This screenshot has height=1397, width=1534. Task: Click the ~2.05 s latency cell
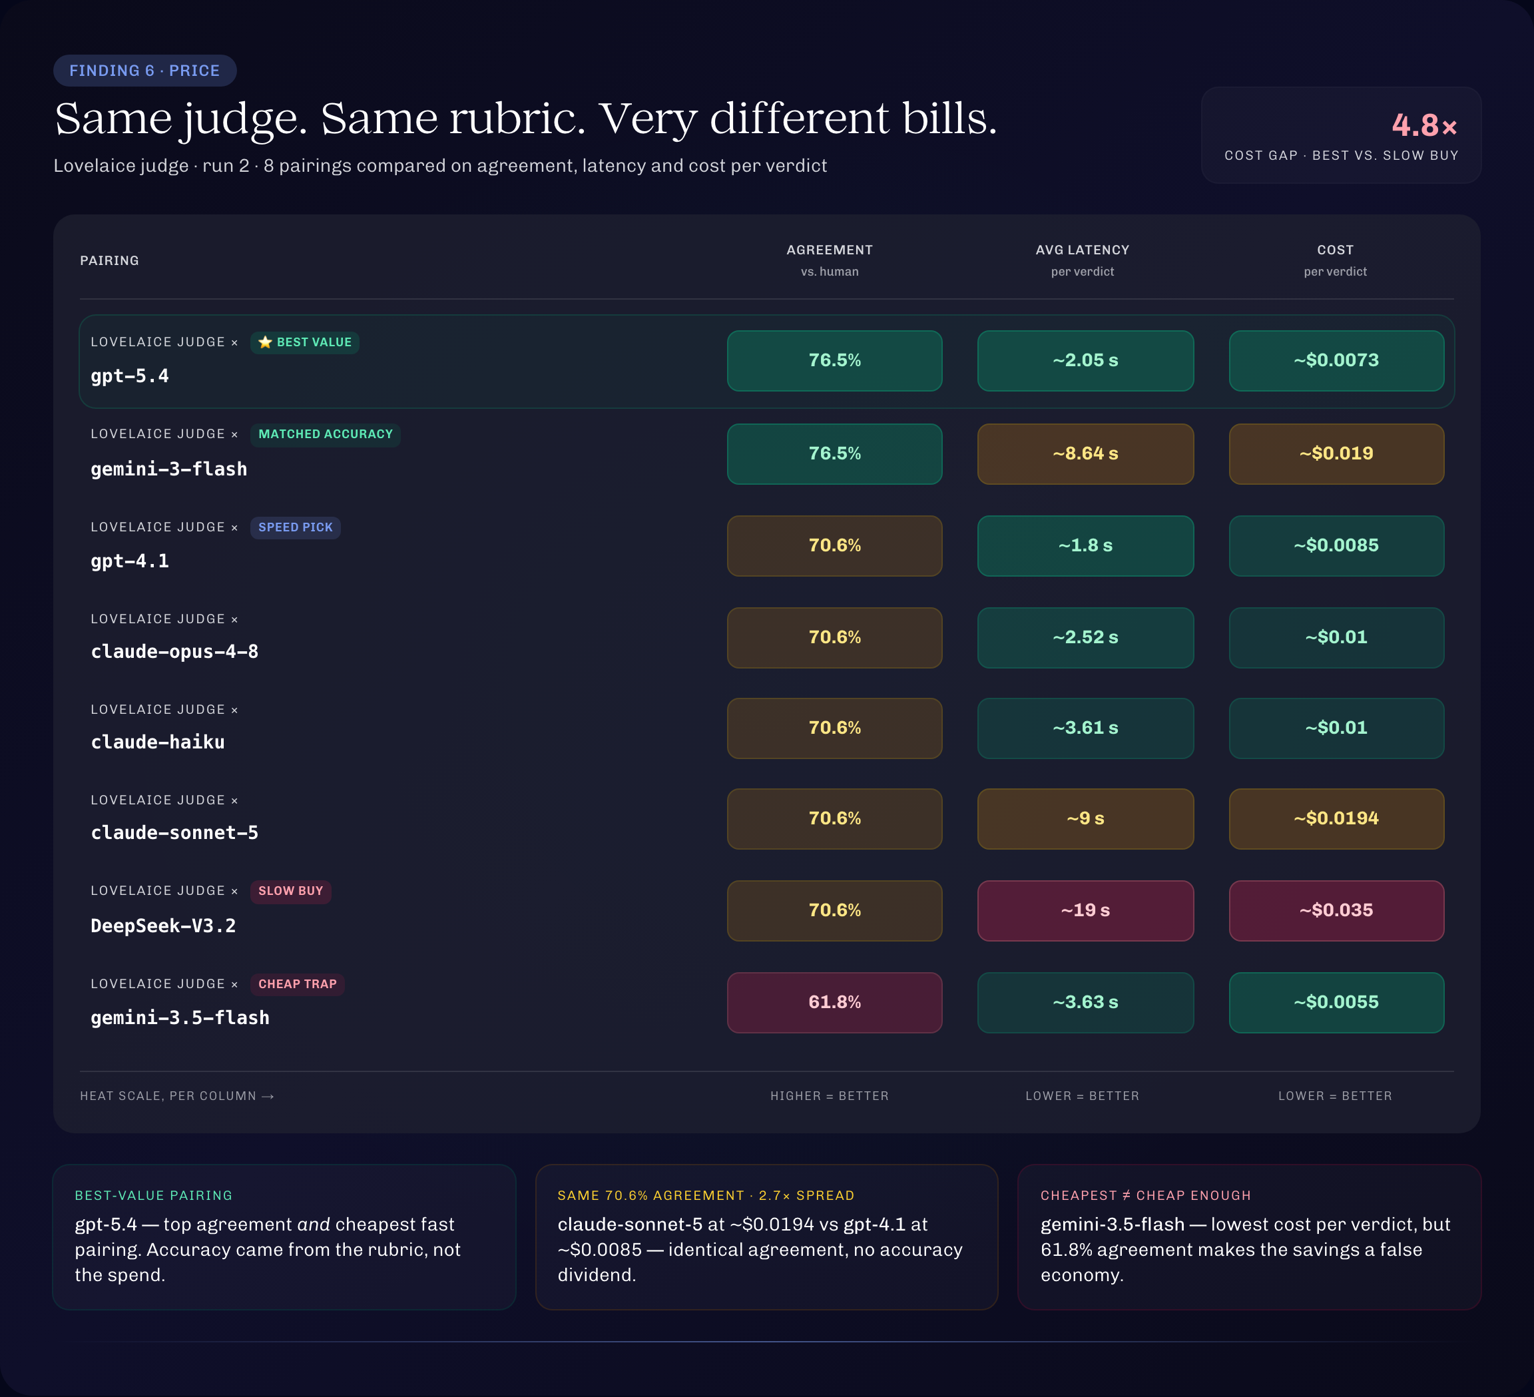point(1085,361)
